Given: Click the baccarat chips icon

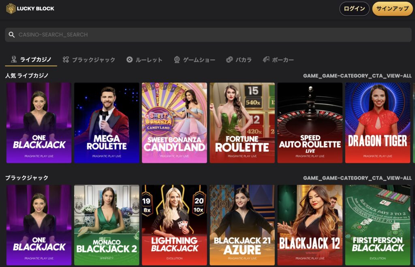Looking at the screenshot, I should pos(229,59).
